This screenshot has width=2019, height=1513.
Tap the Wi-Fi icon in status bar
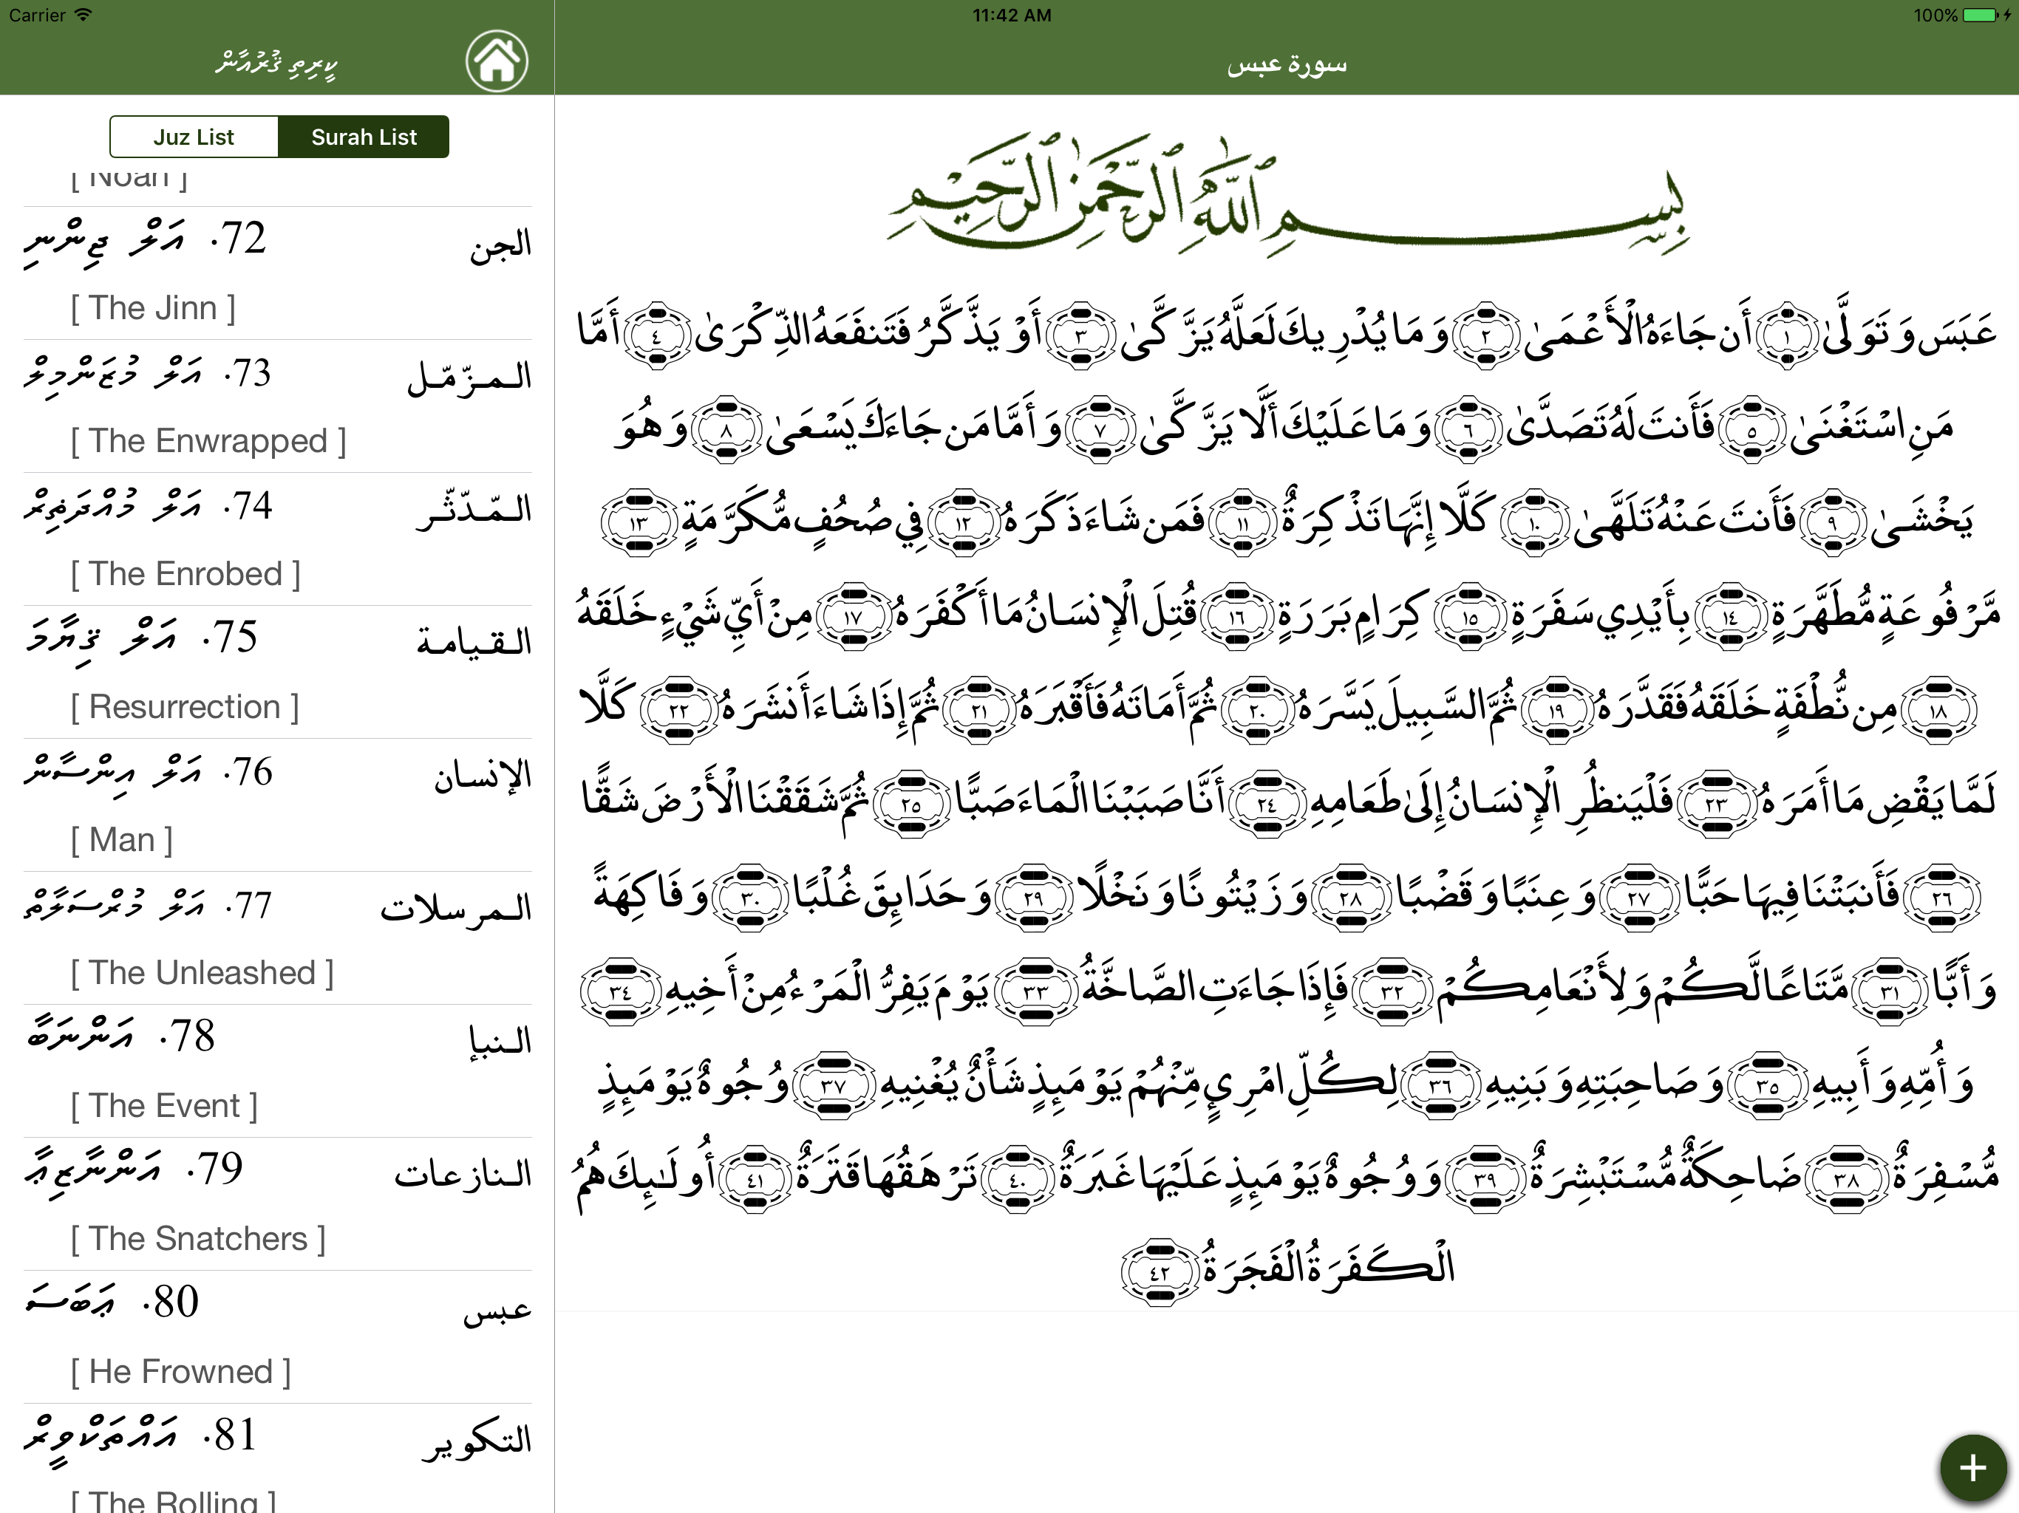[x=83, y=15]
